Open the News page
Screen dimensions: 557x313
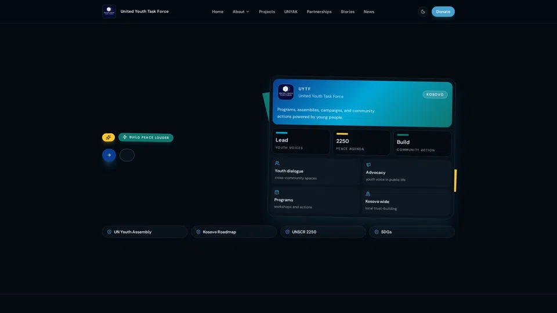[369, 12]
